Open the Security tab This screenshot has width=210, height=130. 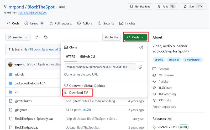click(106, 23)
